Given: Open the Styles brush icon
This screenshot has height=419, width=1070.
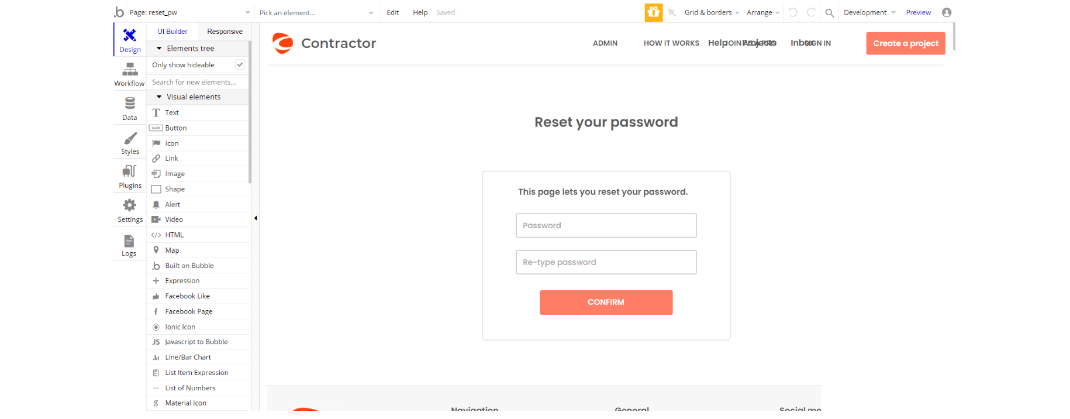Looking at the screenshot, I should pos(130,139).
